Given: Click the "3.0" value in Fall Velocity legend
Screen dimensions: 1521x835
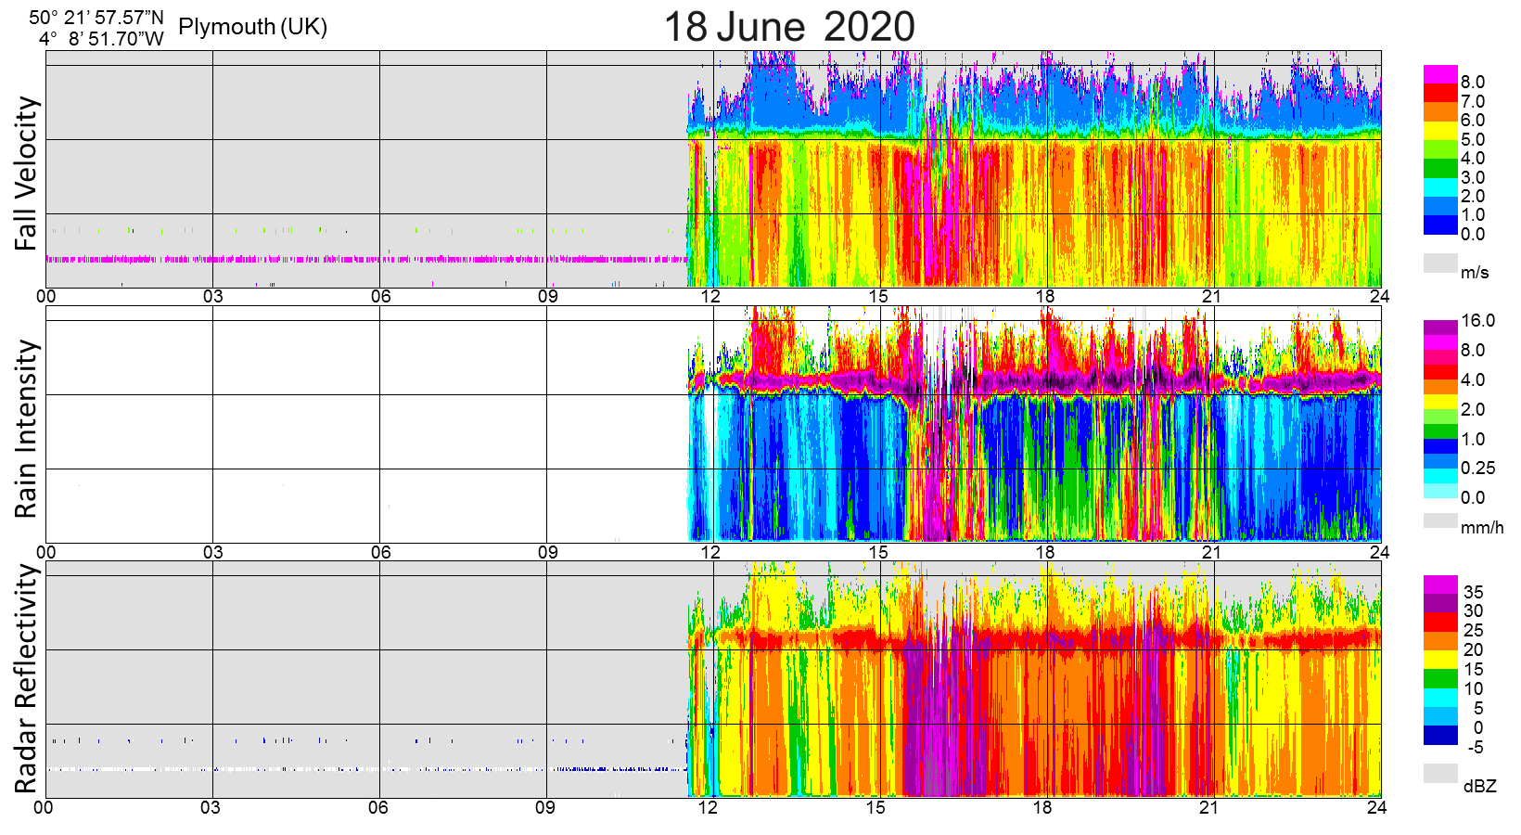Looking at the screenshot, I should (x=1473, y=178).
